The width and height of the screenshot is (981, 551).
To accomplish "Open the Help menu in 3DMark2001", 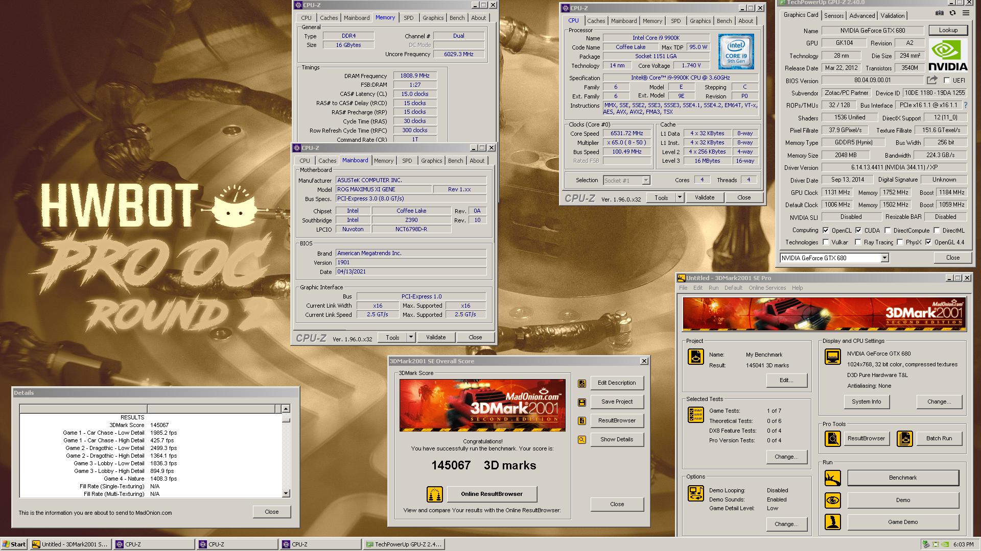I will coord(797,288).
